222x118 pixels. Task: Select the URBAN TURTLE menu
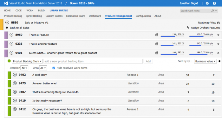[59, 10]
